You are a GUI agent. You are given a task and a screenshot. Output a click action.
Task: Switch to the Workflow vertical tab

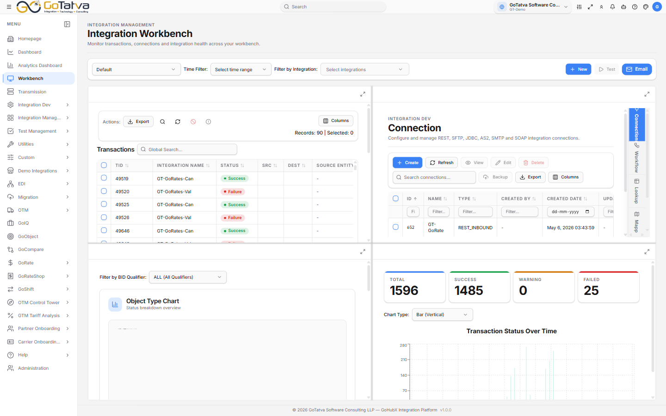637,158
